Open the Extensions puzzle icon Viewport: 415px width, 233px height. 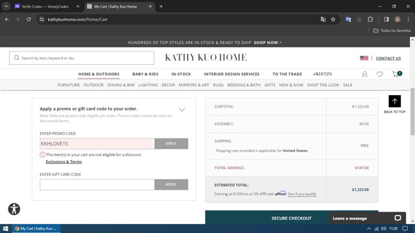(x=370, y=19)
